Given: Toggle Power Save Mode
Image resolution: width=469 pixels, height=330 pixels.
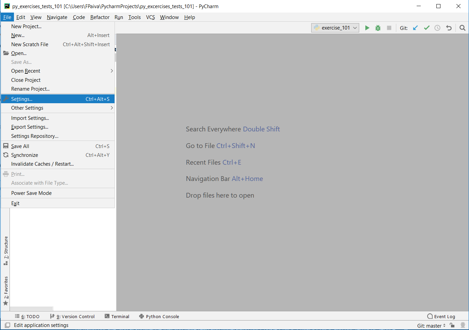Looking at the screenshot, I should click(x=58, y=193).
